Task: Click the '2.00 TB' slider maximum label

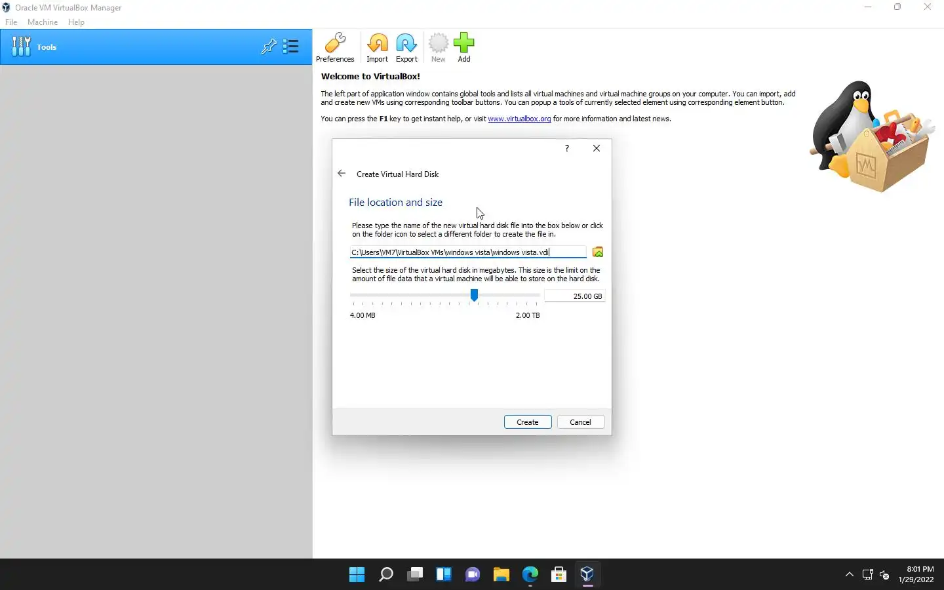Action: tap(528, 315)
